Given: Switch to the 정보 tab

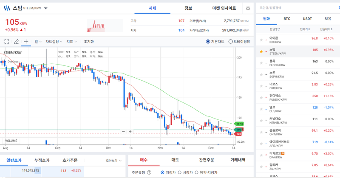Looking at the screenshot, I should click(x=188, y=8).
